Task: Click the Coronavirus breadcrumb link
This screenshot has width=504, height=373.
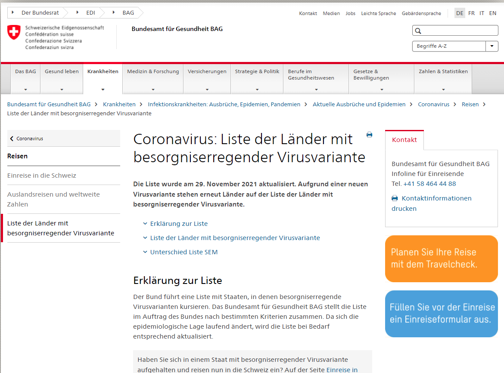Action: tap(434, 104)
